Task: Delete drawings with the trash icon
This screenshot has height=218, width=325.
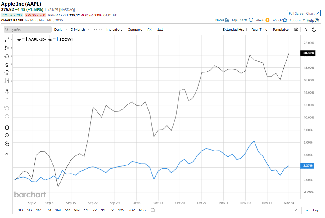Action: [7, 127]
